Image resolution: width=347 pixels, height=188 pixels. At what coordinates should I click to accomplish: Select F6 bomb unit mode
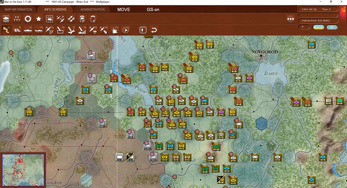[60, 30]
